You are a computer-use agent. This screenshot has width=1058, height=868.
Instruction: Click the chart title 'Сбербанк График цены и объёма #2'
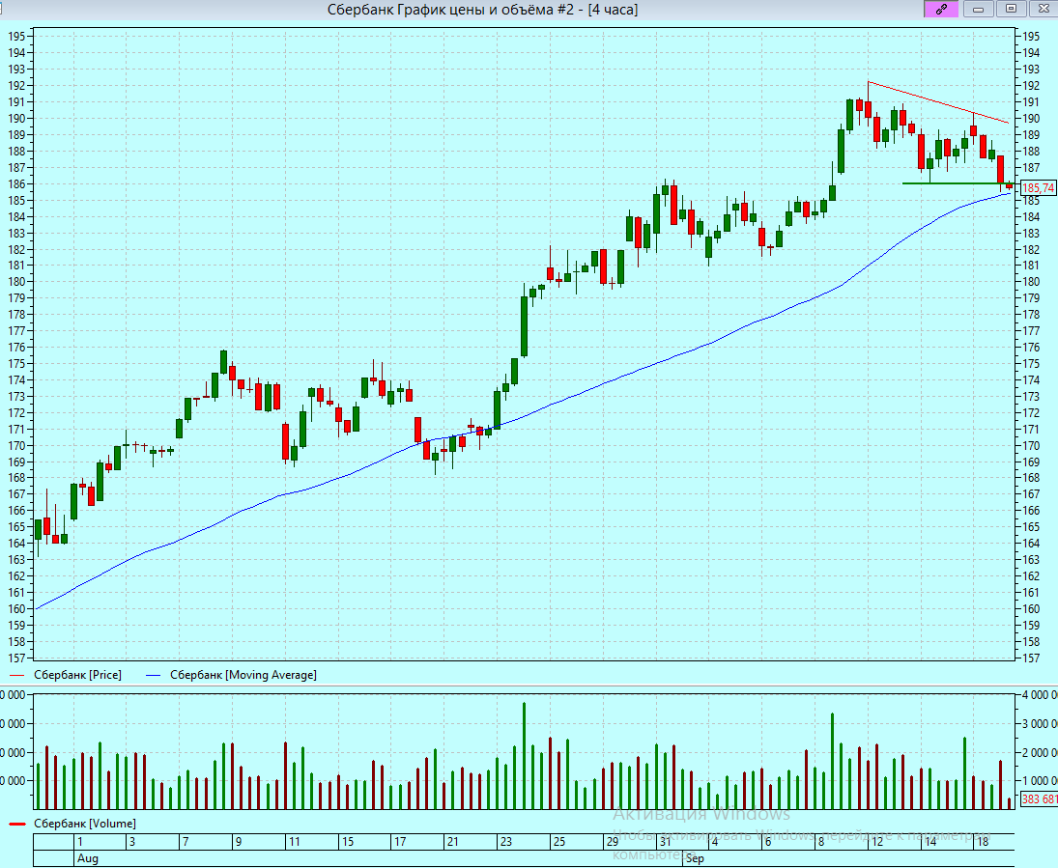[x=450, y=10]
